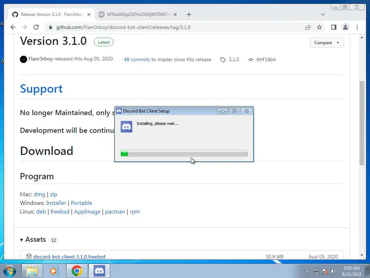The image size is (370, 278).
Task: Collapse the Assets section
Action: [x=33, y=240]
